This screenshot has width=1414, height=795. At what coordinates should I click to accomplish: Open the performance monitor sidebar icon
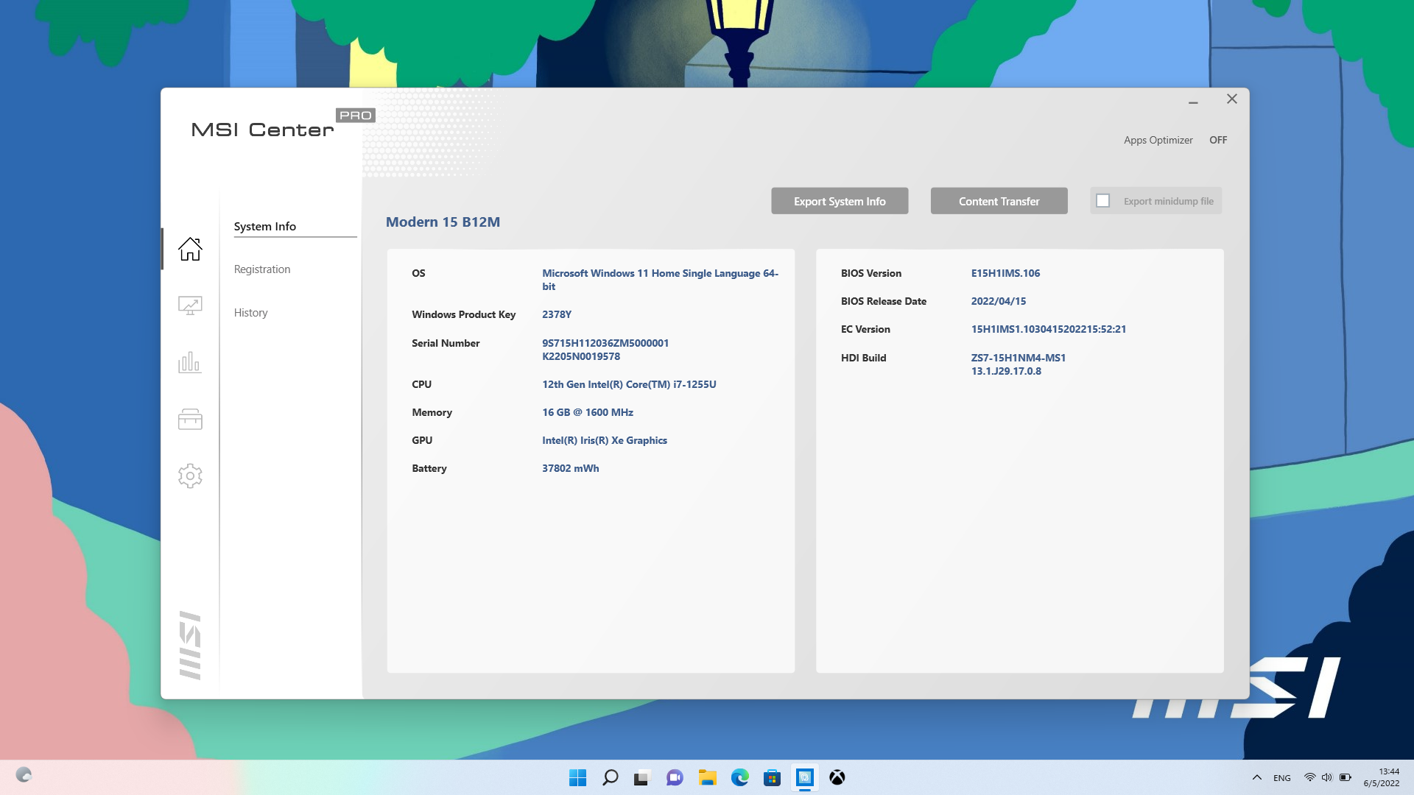click(x=190, y=305)
